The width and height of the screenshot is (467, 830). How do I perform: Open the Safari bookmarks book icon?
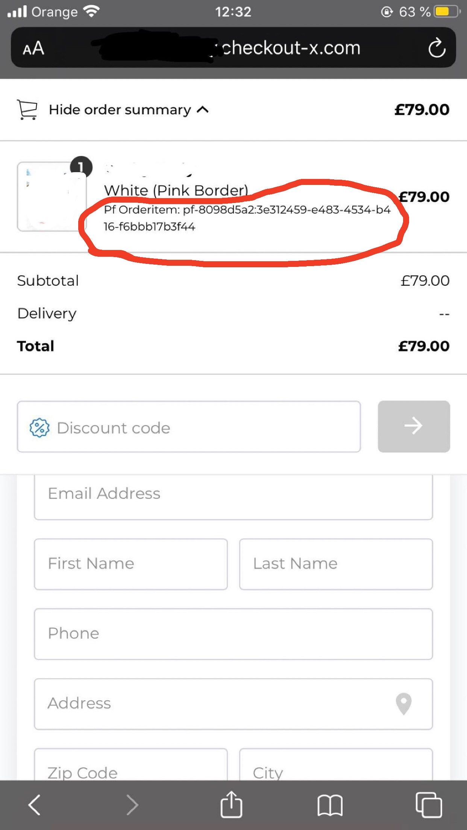330,805
